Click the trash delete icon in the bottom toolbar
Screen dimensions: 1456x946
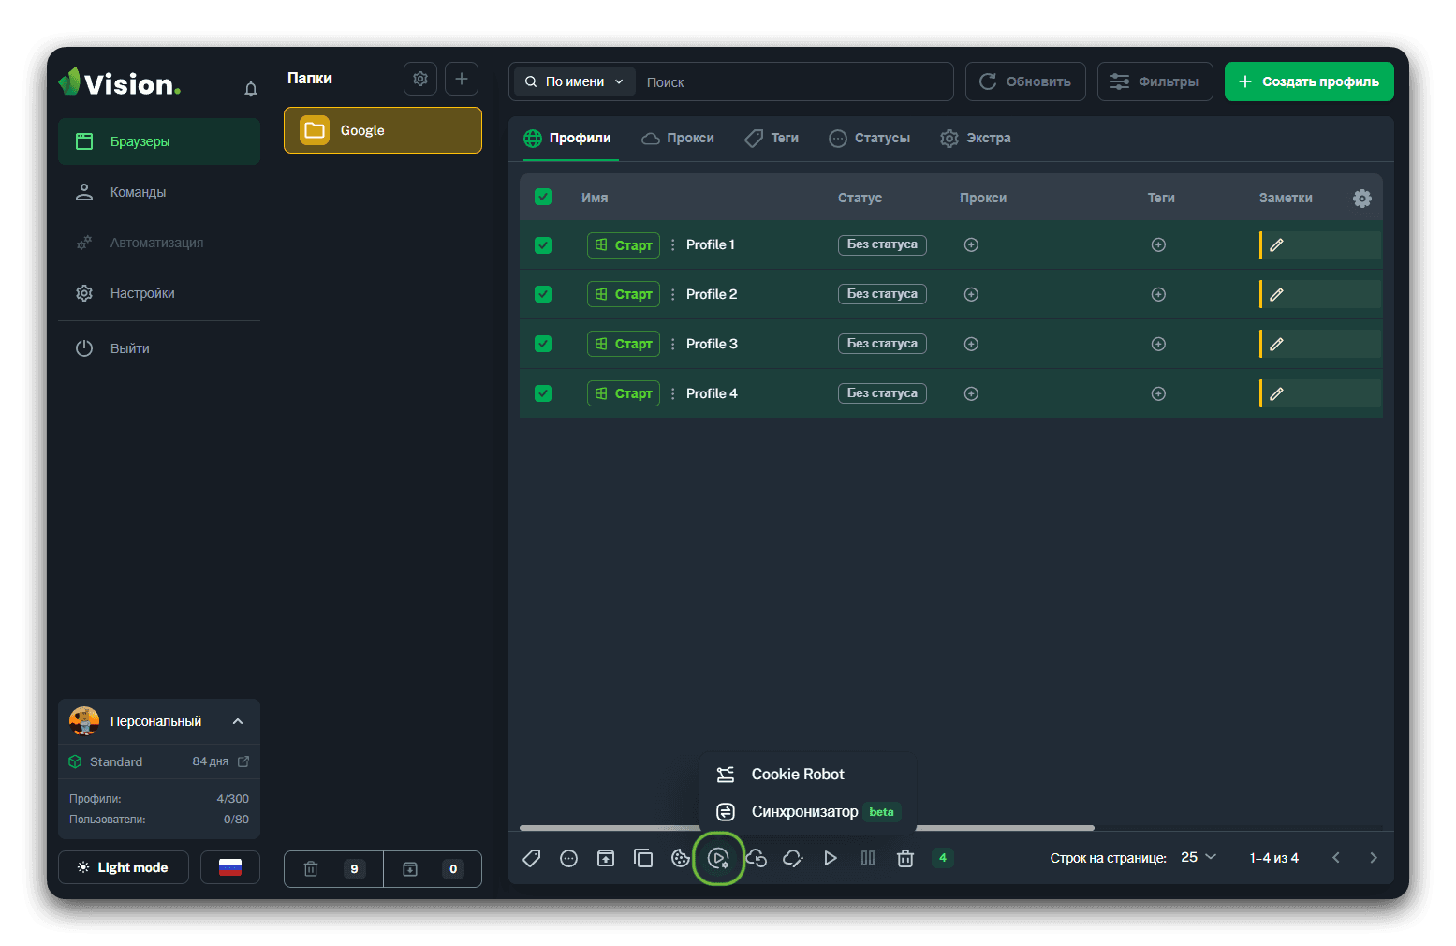(x=904, y=858)
